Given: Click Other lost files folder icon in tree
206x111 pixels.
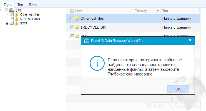Looking at the screenshot, I should point(16,14).
